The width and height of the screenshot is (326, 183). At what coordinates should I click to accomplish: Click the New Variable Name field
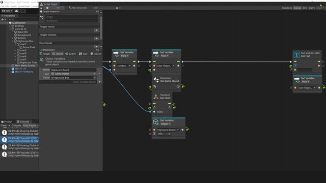point(84,82)
